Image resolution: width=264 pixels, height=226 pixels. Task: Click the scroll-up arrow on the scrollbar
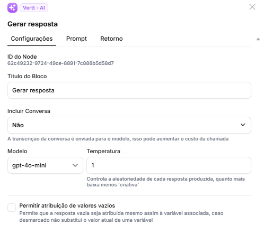pyautogui.click(x=258, y=39)
